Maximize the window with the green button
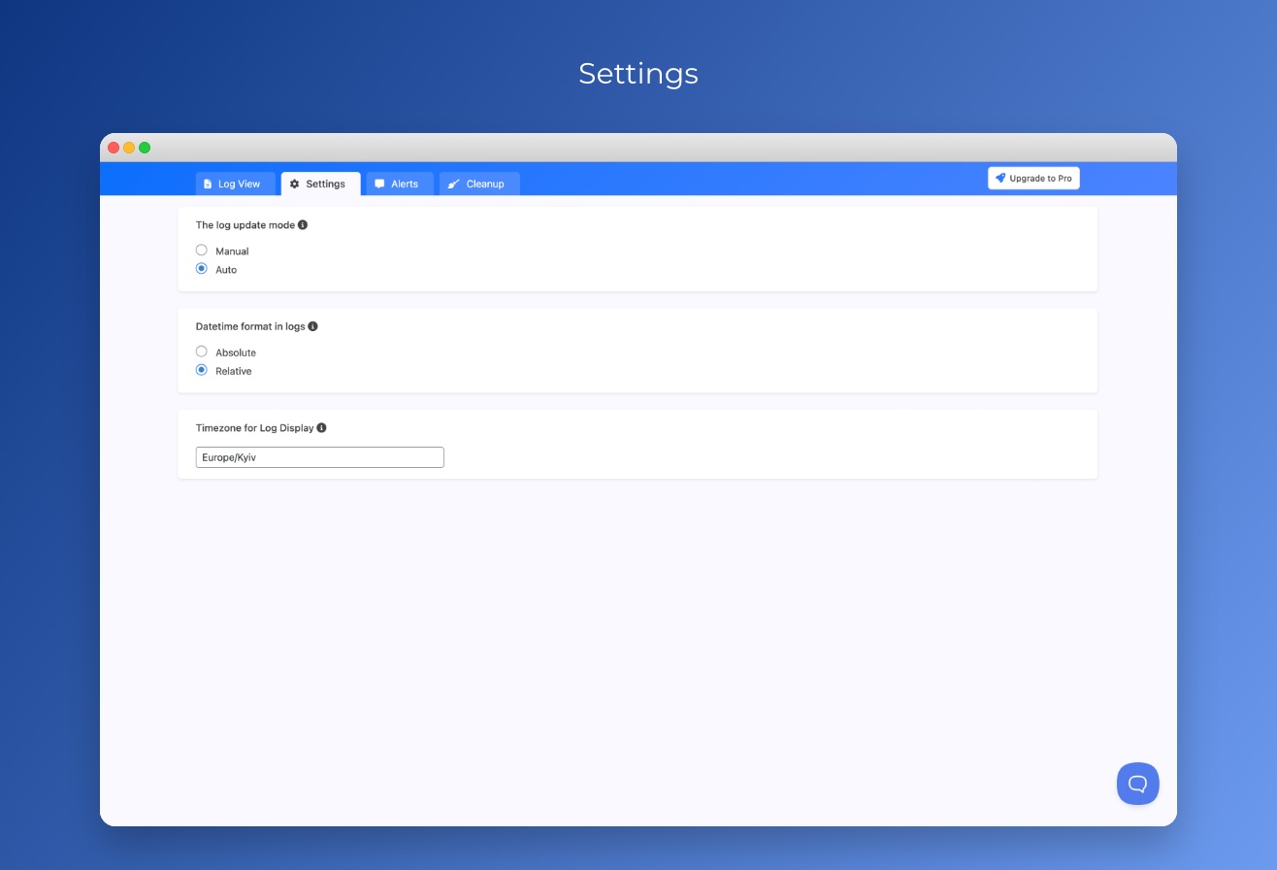Viewport: 1277px width, 870px height. (145, 148)
